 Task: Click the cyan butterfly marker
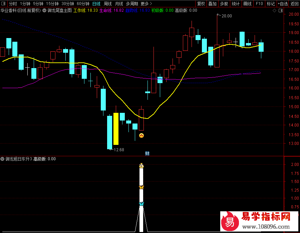pos(141,204)
